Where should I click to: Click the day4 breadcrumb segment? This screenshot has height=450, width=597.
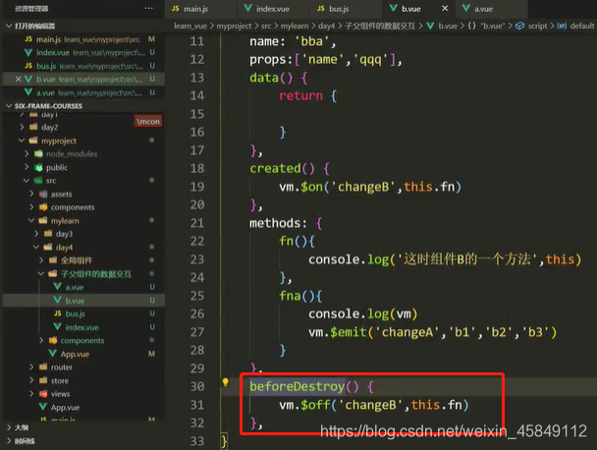326,26
